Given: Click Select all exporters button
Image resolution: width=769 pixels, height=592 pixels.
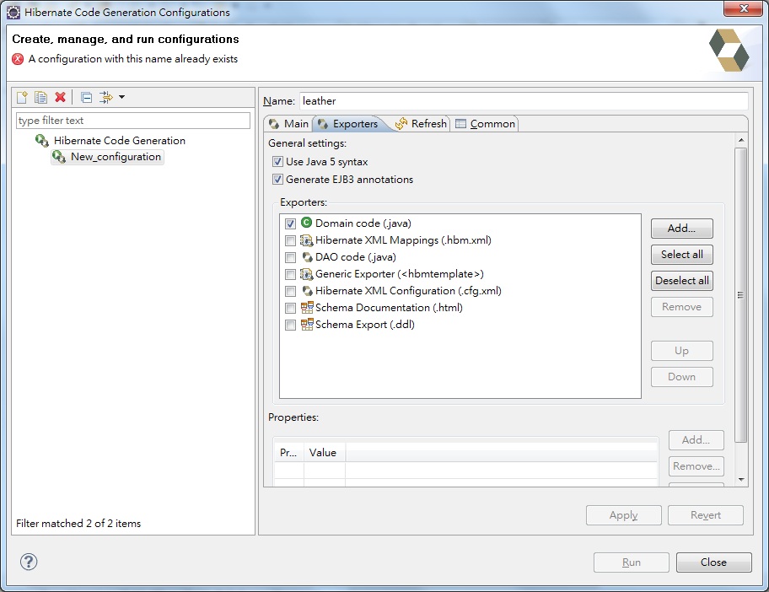Looking at the screenshot, I should (681, 254).
